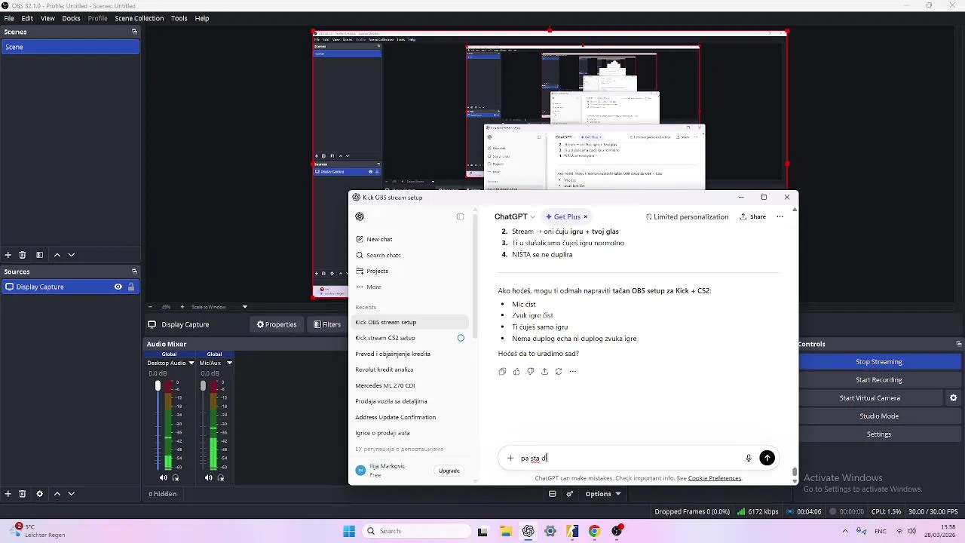Viewport: 965px width, 543px height.
Task: Open scene filters icon in Scenes toolbar
Action: point(39,255)
